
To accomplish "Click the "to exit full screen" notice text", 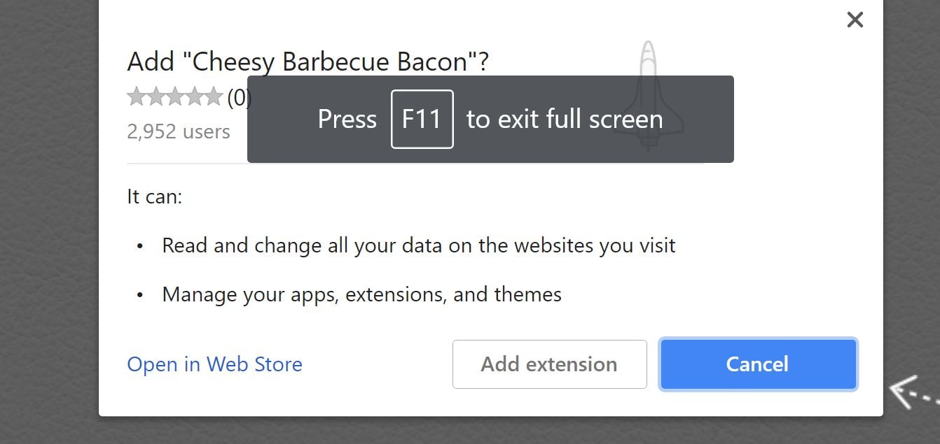I will [564, 119].
